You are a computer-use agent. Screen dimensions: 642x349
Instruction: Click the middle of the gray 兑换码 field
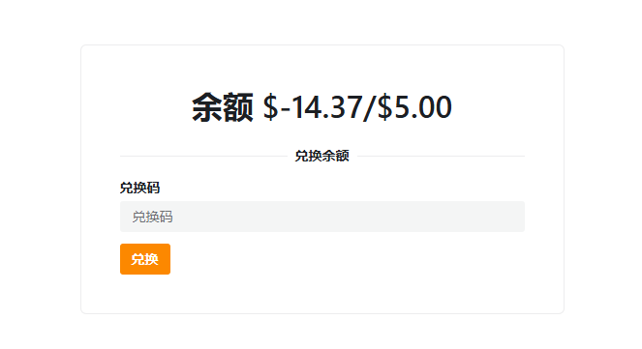322,217
